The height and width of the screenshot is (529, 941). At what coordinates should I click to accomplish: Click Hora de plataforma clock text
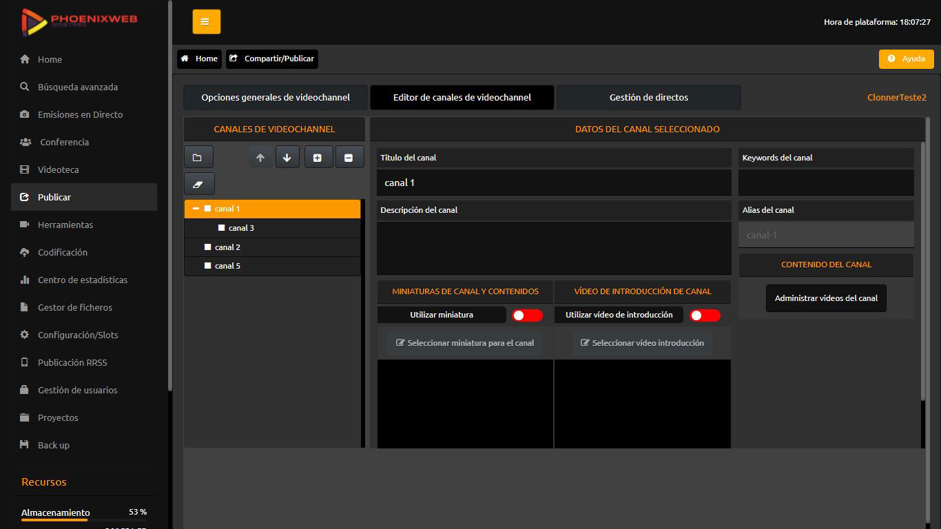pyautogui.click(x=877, y=22)
